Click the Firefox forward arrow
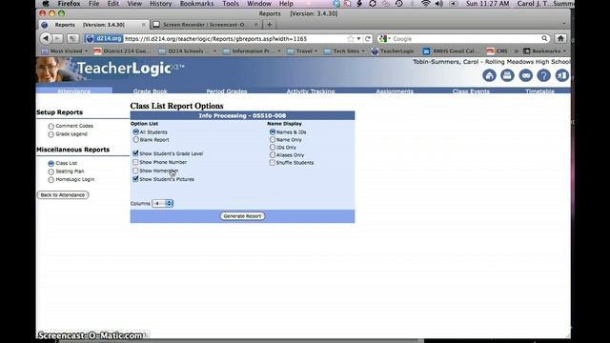 click(x=57, y=38)
